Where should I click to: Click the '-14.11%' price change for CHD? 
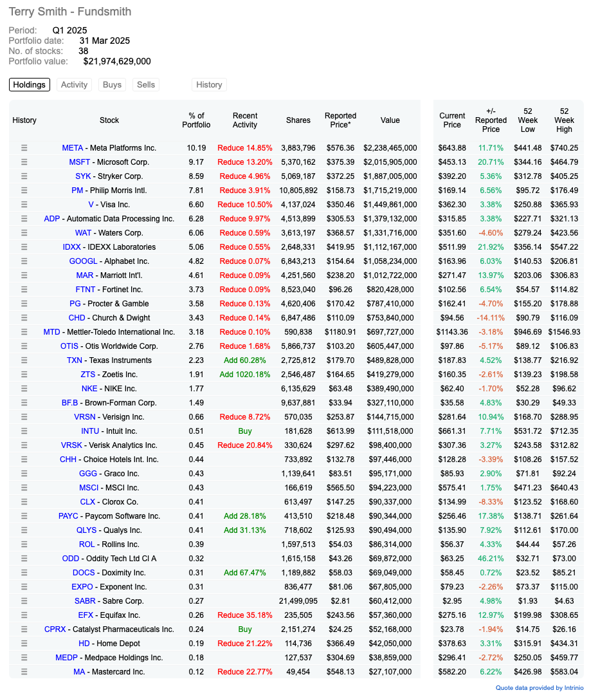(x=491, y=318)
